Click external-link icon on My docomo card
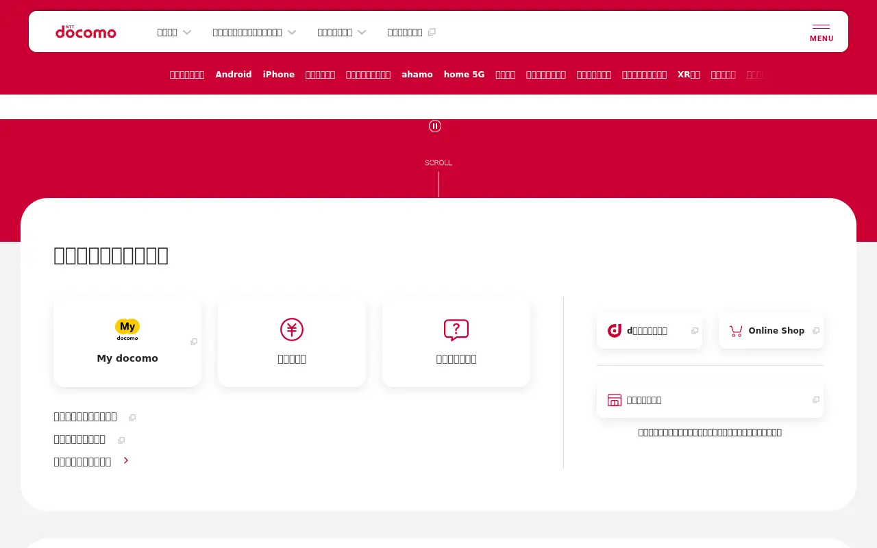Viewport: 877px width, 548px height. point(194,342)
